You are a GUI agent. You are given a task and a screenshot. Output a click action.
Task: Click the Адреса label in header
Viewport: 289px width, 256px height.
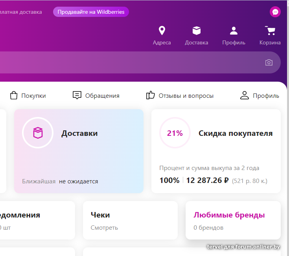point(162,42)
